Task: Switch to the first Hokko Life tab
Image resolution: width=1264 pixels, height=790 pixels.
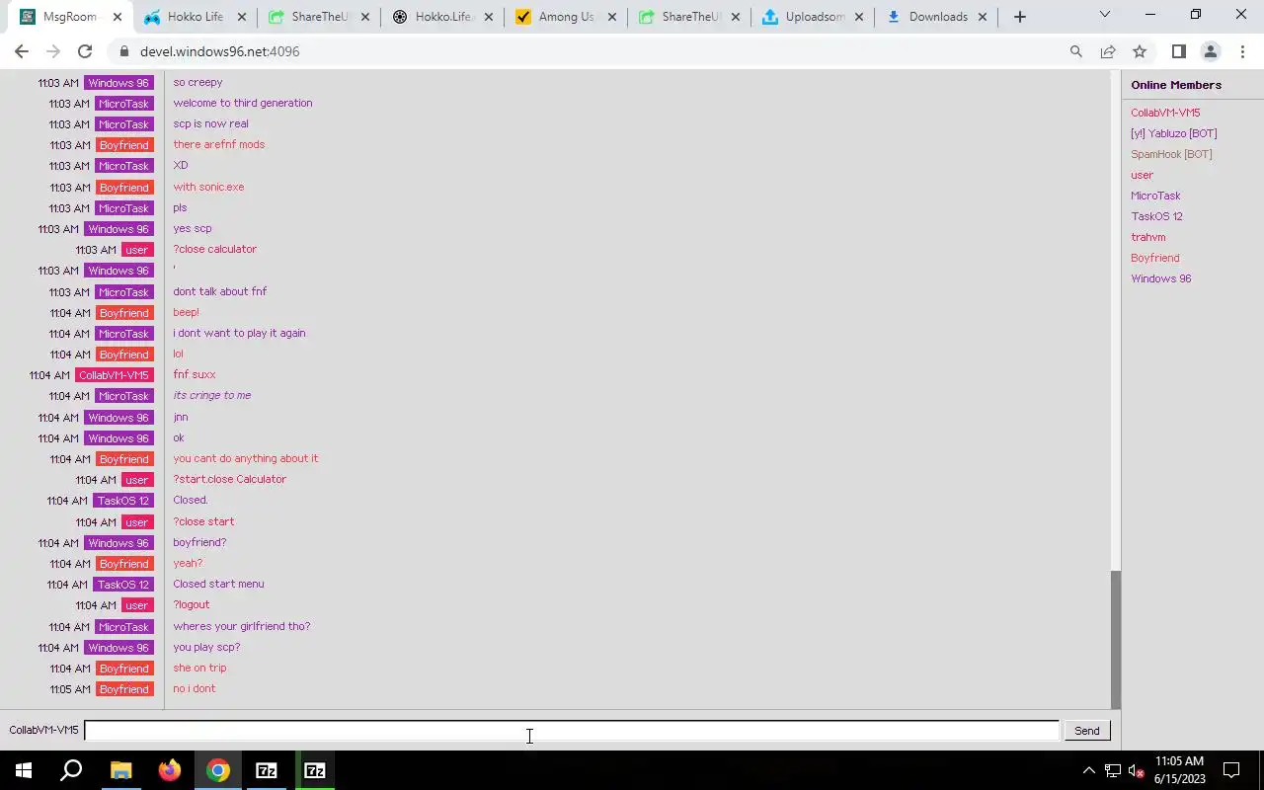Action: click(195, 17)
